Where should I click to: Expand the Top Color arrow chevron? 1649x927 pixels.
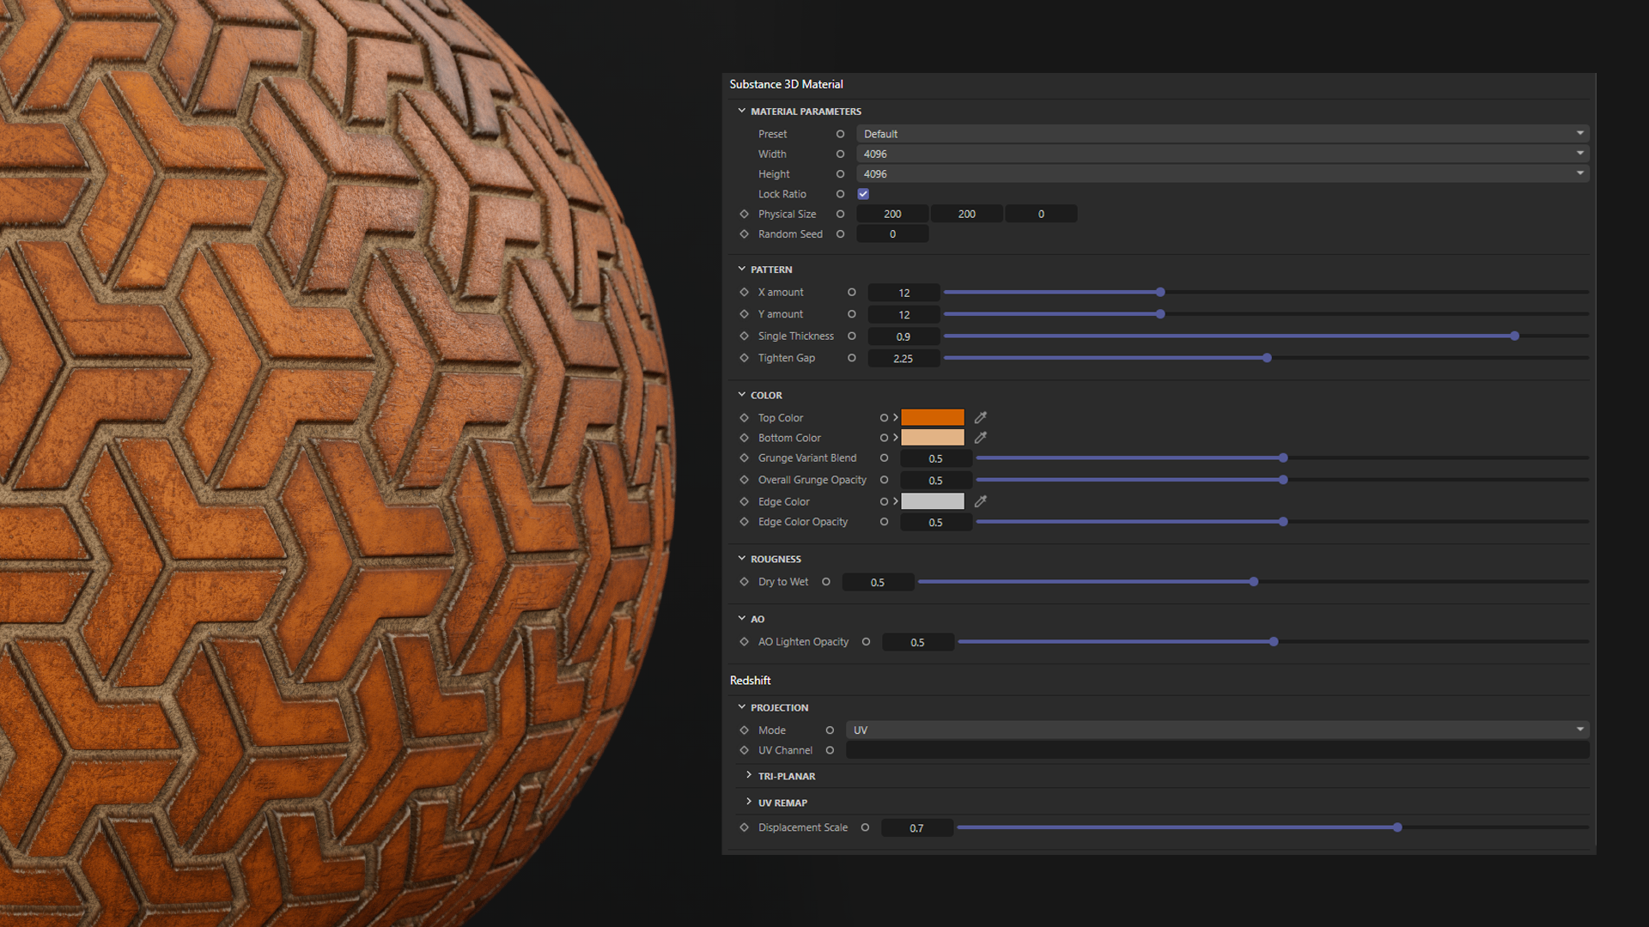click(896, 417)
